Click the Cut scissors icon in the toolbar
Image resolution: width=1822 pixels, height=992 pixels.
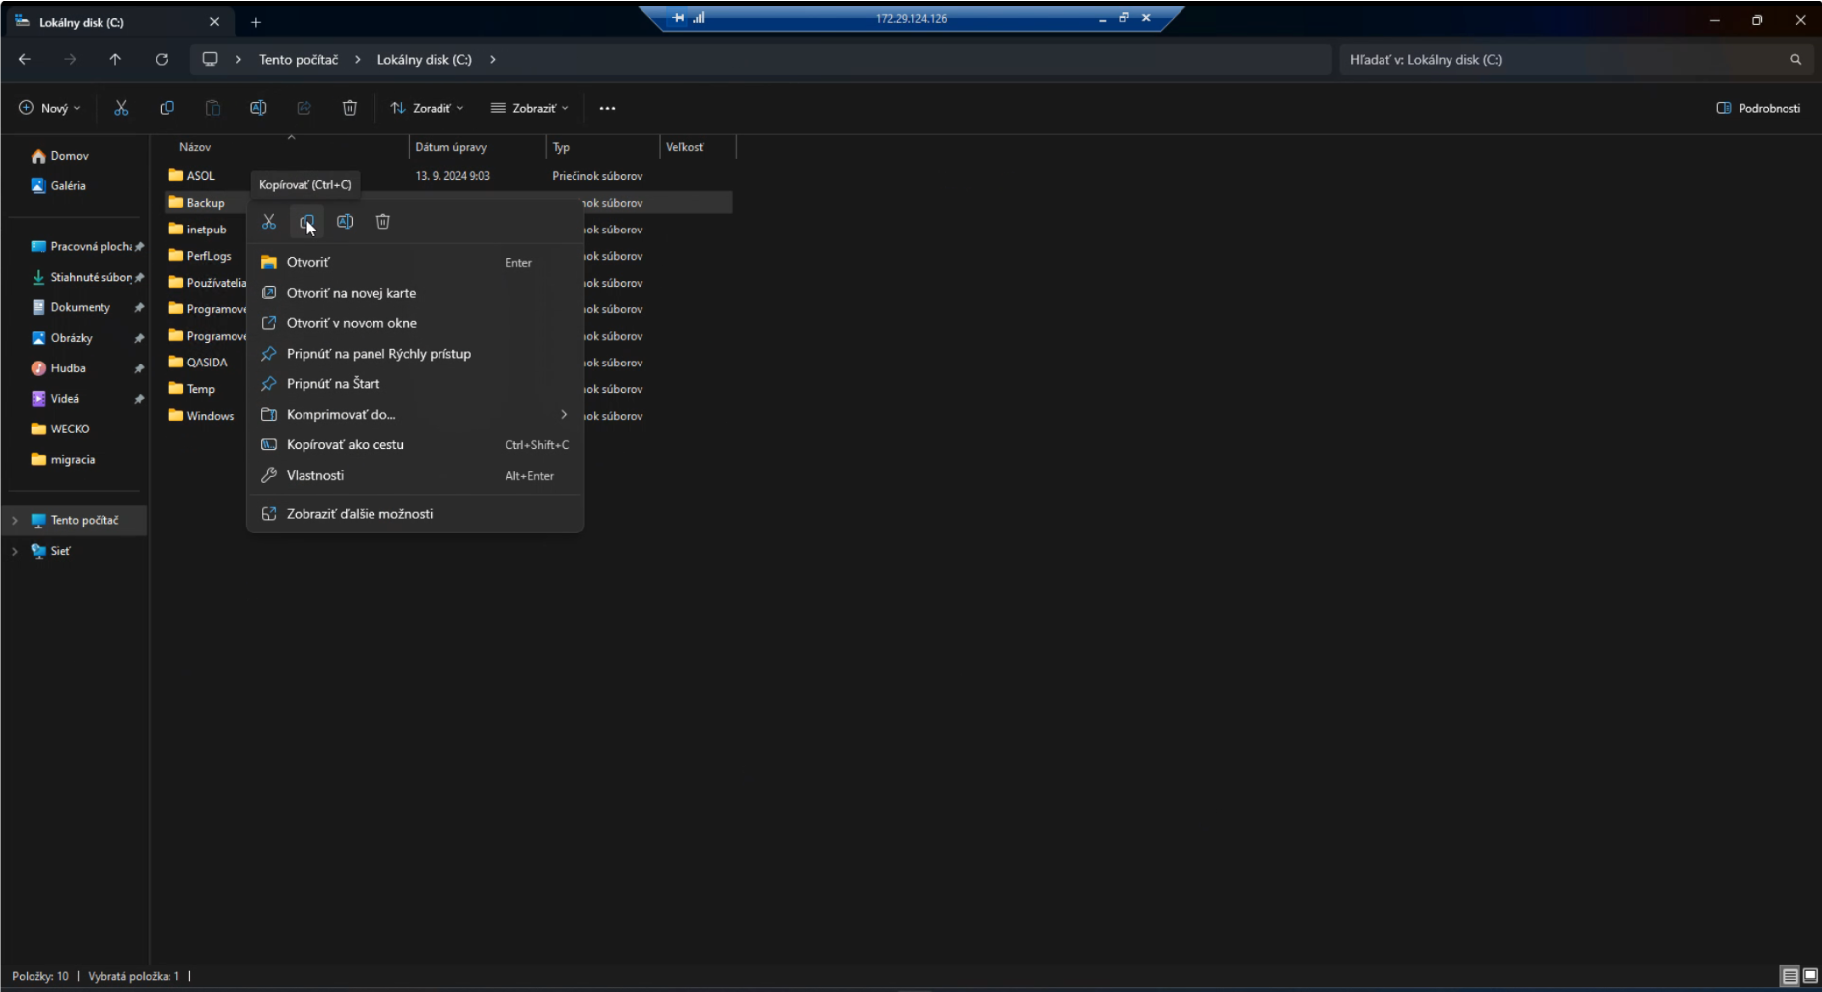point(121,108)
